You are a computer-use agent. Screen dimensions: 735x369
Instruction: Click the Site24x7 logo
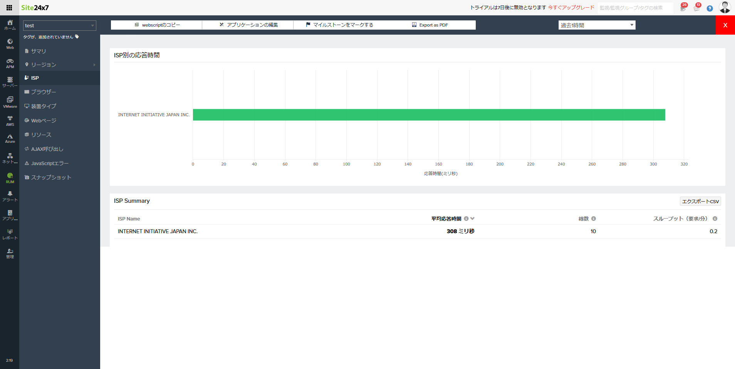[35, 8]
